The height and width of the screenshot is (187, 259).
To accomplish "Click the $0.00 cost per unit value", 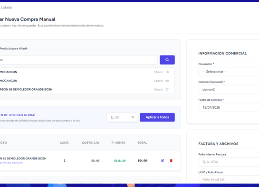I will (x=96, y=160).
